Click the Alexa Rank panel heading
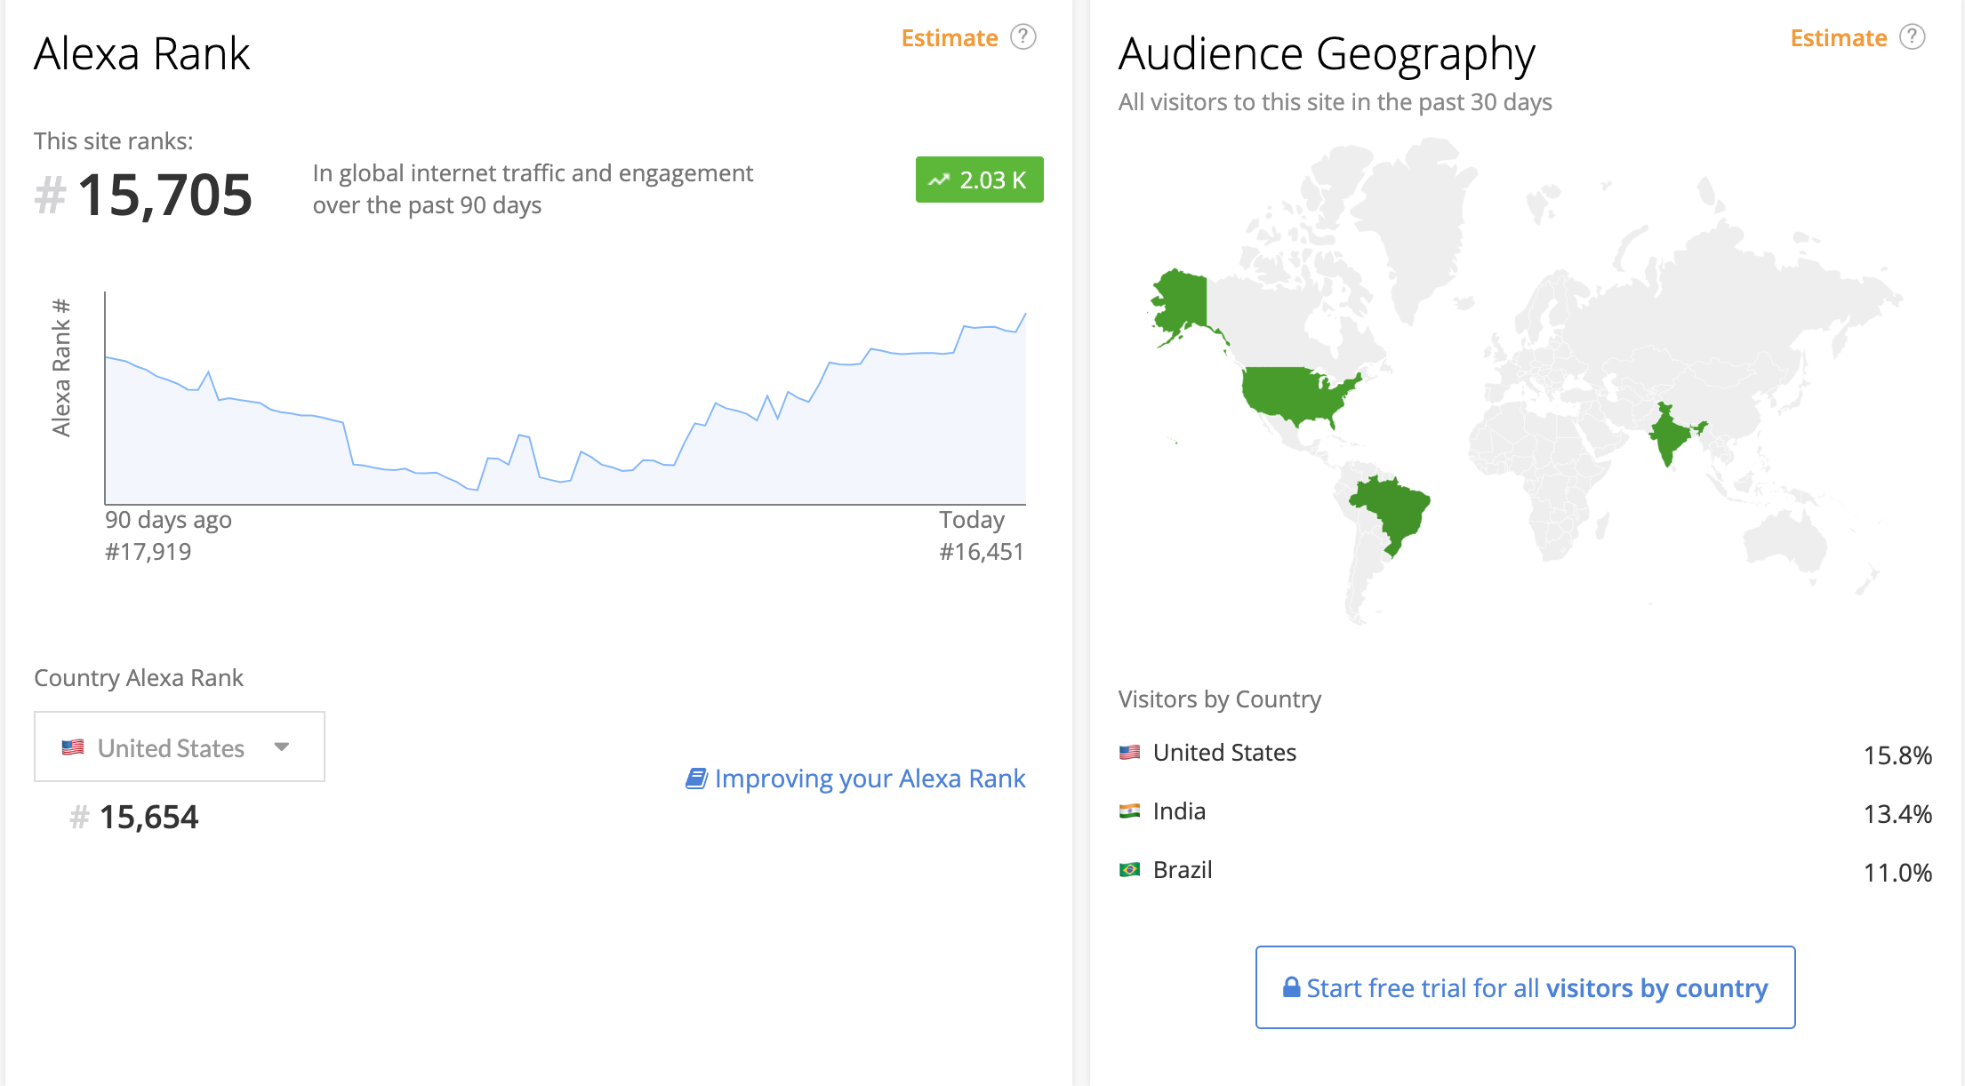The width and height of the screenshot is (1965, 1086). point(142,53)
